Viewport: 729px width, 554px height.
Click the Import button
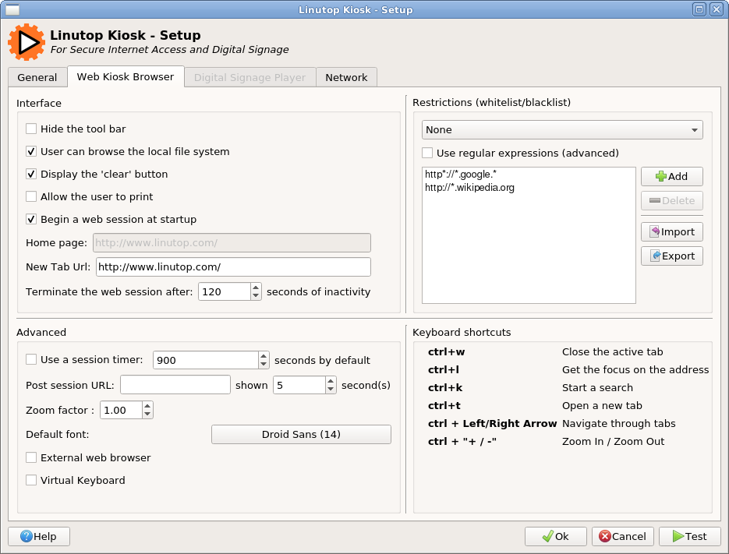[x=671, y=231]
